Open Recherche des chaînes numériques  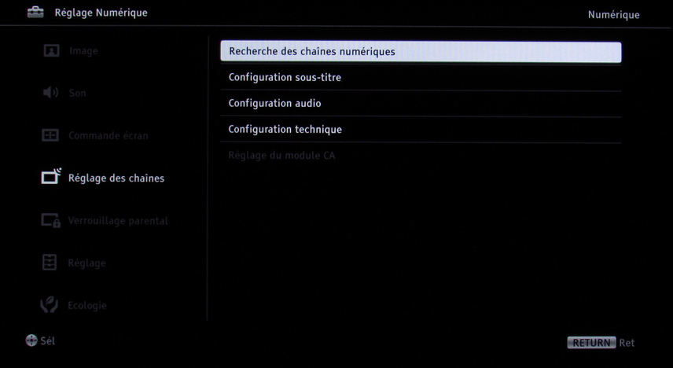coord(421,52)
